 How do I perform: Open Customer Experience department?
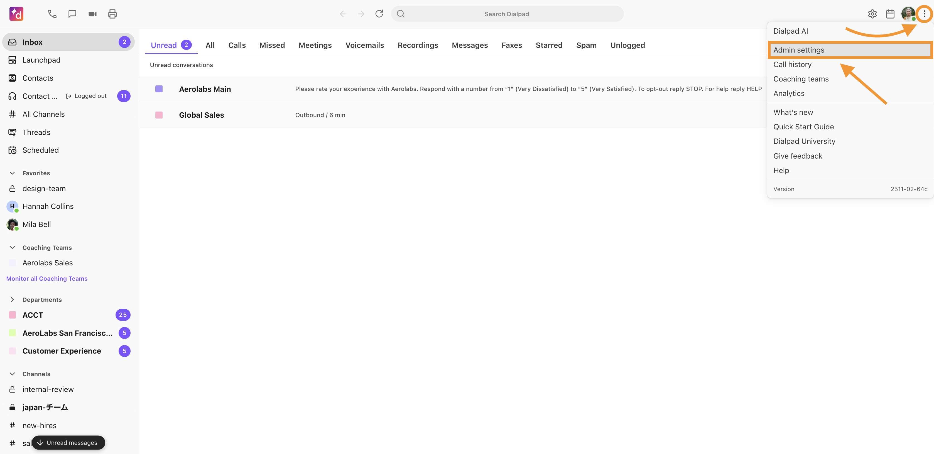tap(68, 351)
